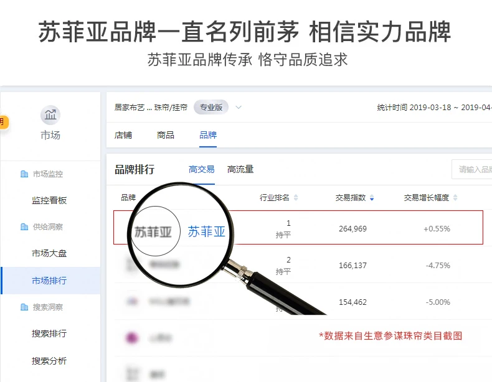This screenshot has width=492, height=382.
Task: Switch to the 商品 tab
Action: click(166, 135)
